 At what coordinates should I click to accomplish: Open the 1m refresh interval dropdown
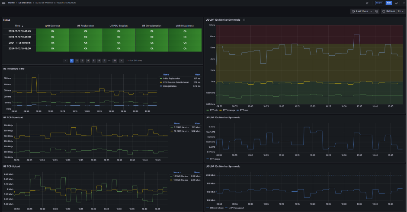tap(399, 11)
